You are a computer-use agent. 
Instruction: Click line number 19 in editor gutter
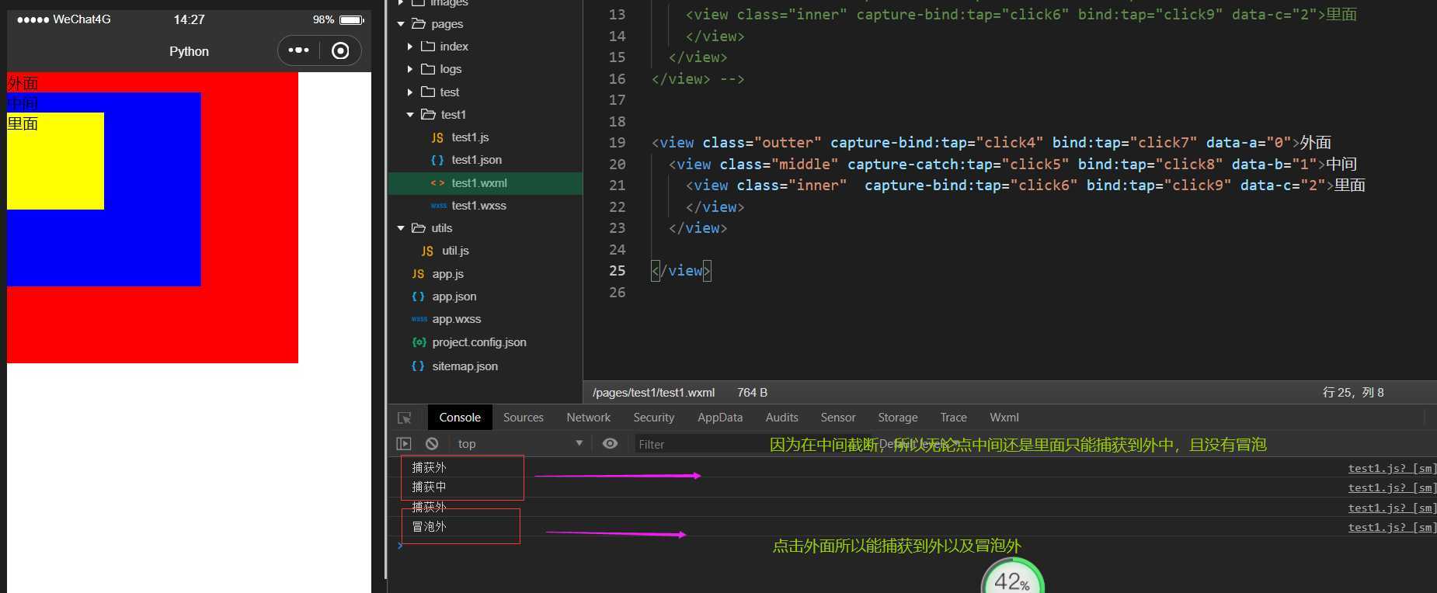pos(617,143)
